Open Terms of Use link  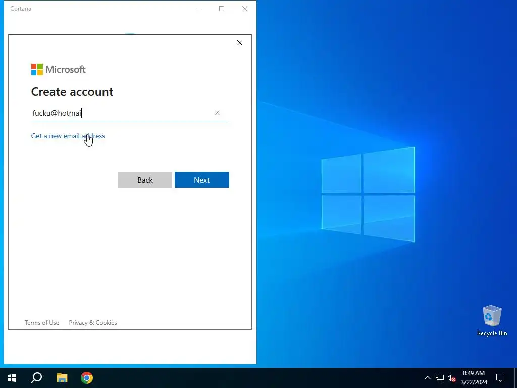point(42,323)
